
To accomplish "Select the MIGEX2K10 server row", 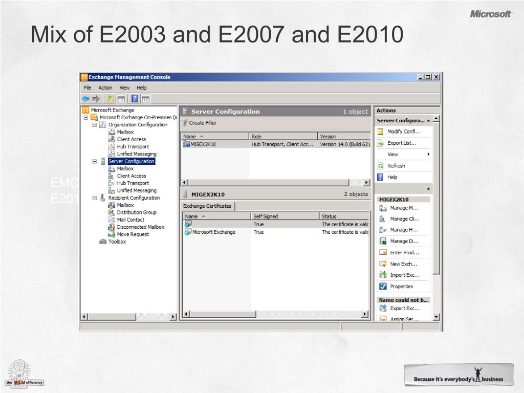I will tap(276, 144).
